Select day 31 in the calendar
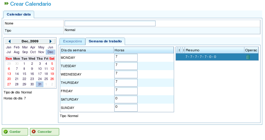This screenshot has height=140, width=265. [39, 84]
